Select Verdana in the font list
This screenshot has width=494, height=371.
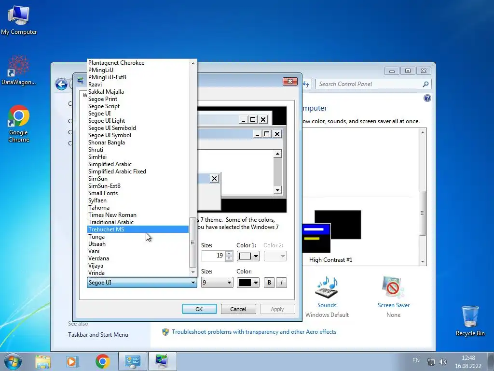(137, 258)
